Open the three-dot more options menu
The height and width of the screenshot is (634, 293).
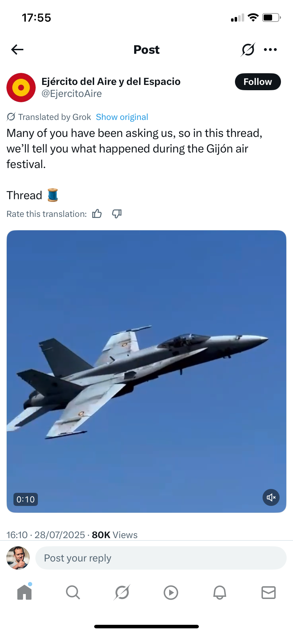click(x=270, y=50)
